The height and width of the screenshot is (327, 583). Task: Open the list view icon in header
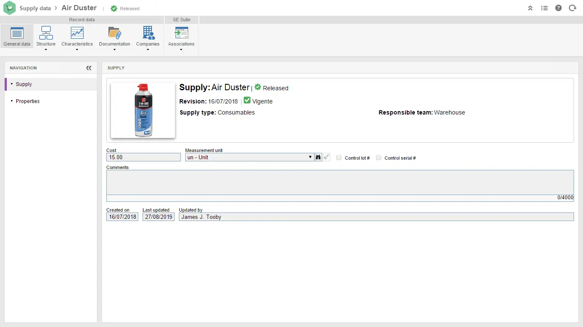(x=544, y=8)
